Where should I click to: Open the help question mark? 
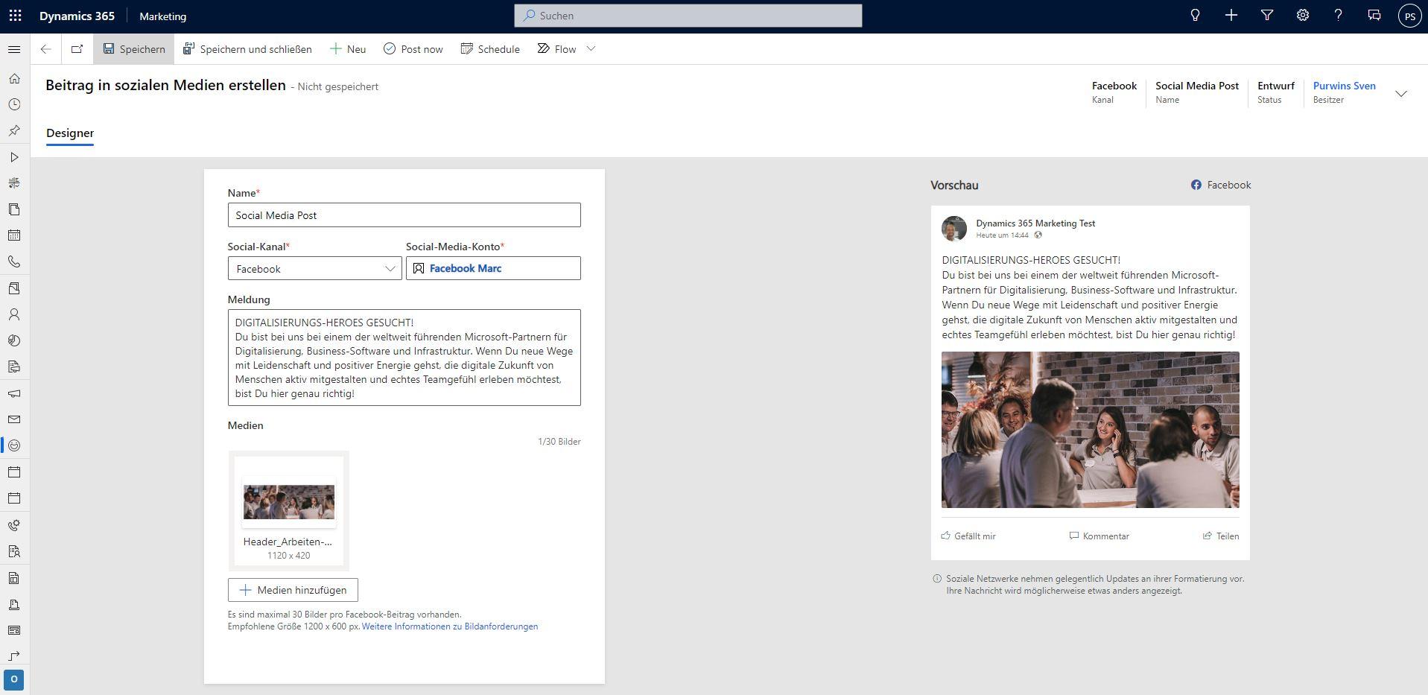click(1338, 16)
